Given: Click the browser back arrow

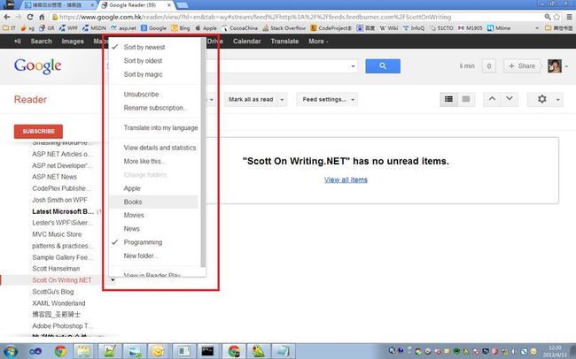Looking at the screenshot, I should coord(7,17).
